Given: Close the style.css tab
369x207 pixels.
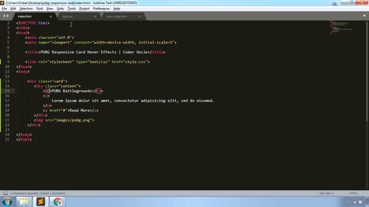Looking at the screenshot, I should 95,17.
